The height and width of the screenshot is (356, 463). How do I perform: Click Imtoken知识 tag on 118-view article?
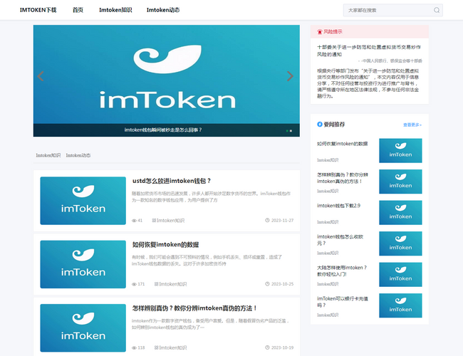(x=171, y=347)
